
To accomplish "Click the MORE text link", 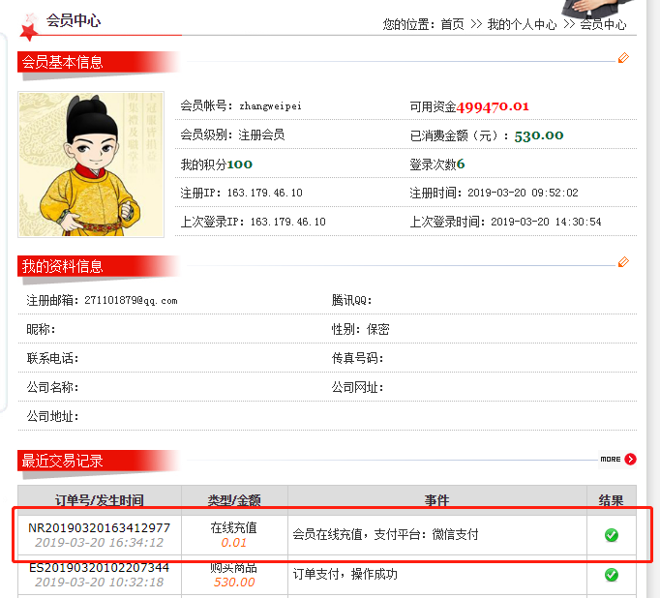I will pyautogui.click(x=611, y=459).
